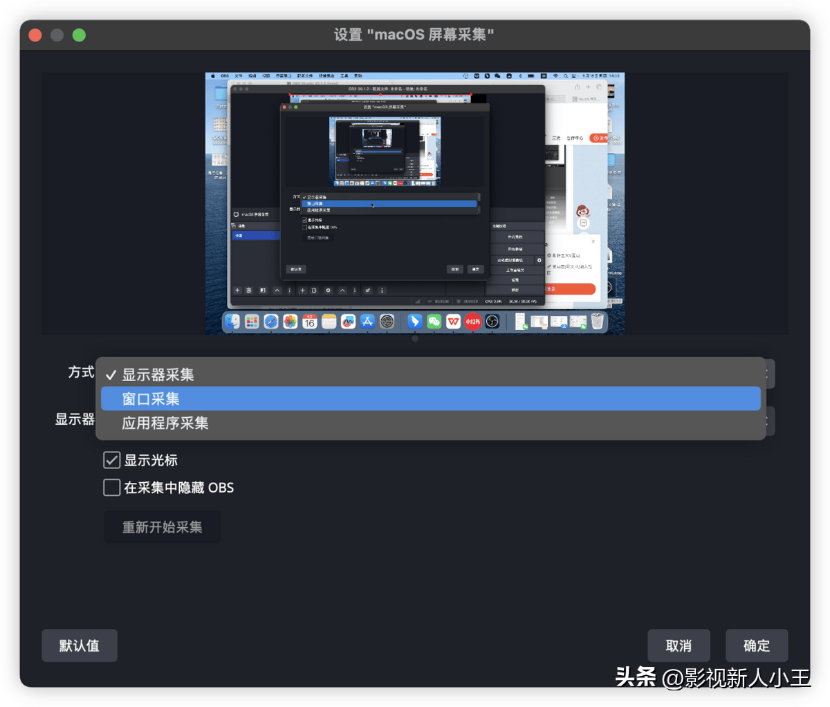
Task: Uncheck the 显示光标 checkbox
Action: pos(112,460)
